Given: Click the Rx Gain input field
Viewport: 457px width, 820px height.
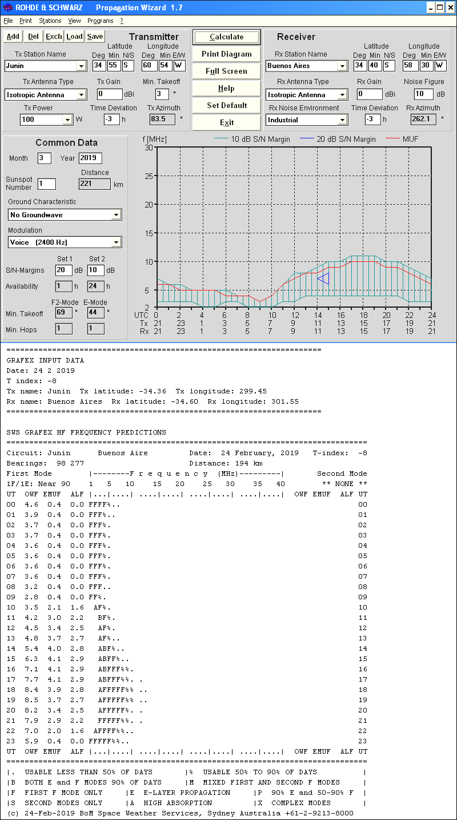Looking at the screenshot, I should [x=370, y=94].
